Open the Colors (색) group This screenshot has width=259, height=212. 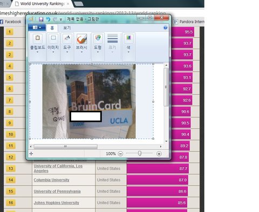128,38
